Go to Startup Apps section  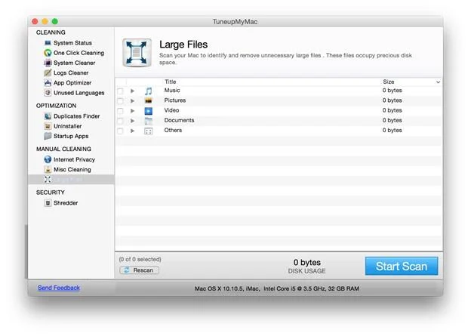70,136
